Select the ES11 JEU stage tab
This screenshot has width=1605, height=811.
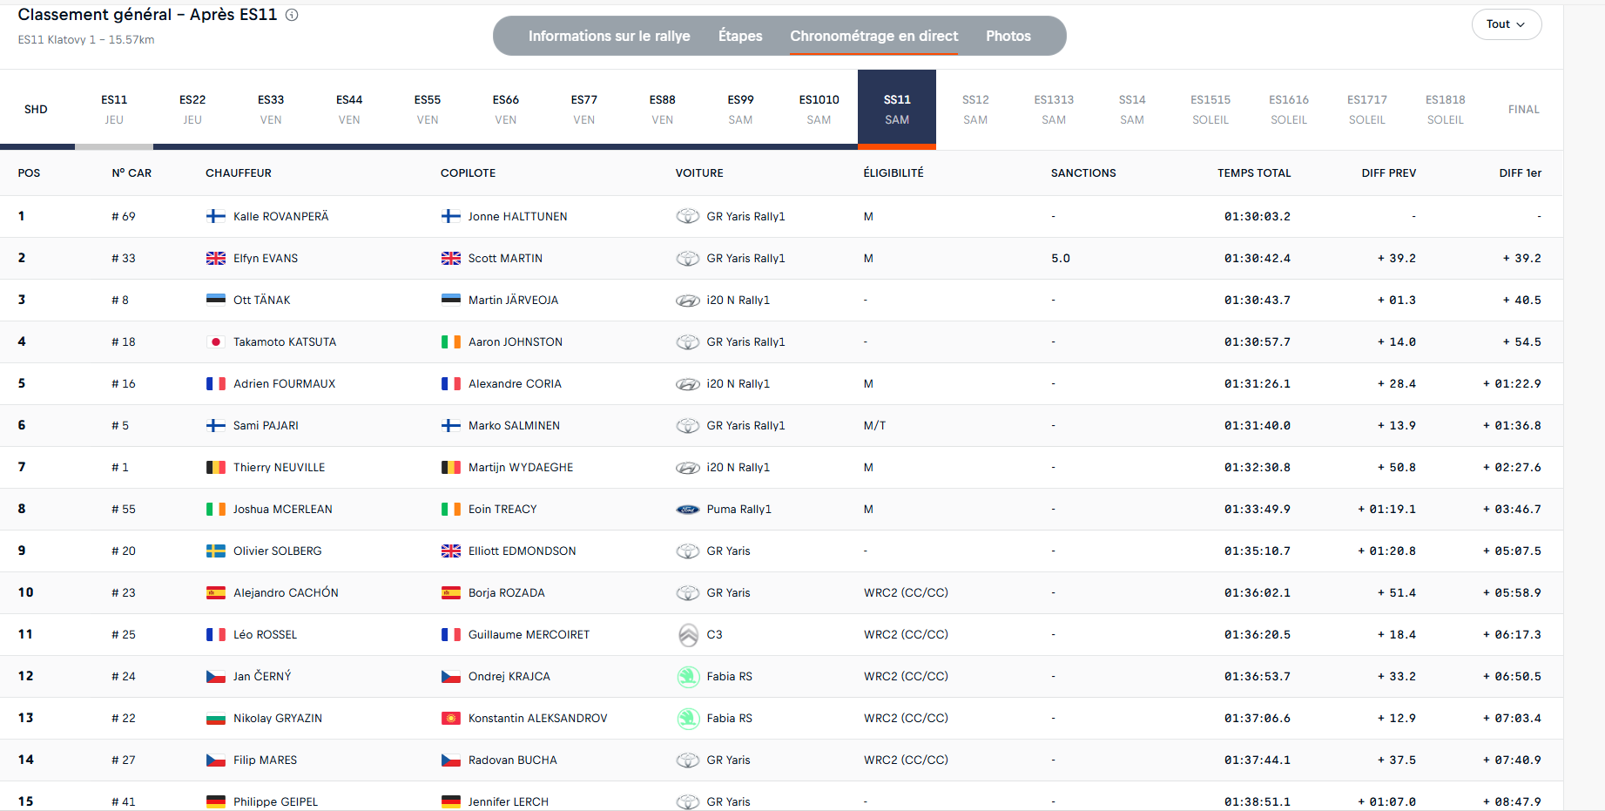click(114, 110)
